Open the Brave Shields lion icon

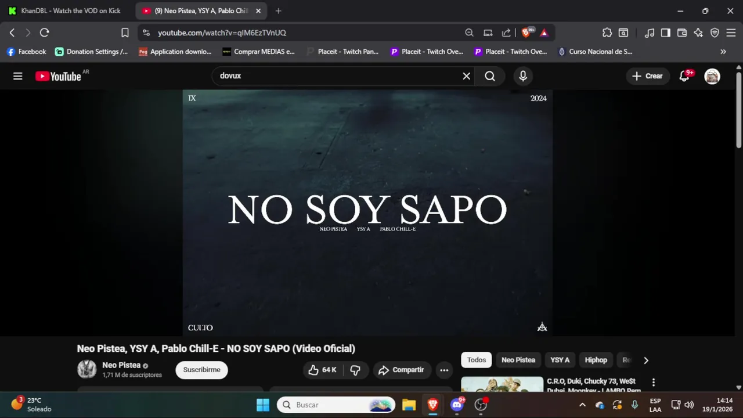coord(526,33)
